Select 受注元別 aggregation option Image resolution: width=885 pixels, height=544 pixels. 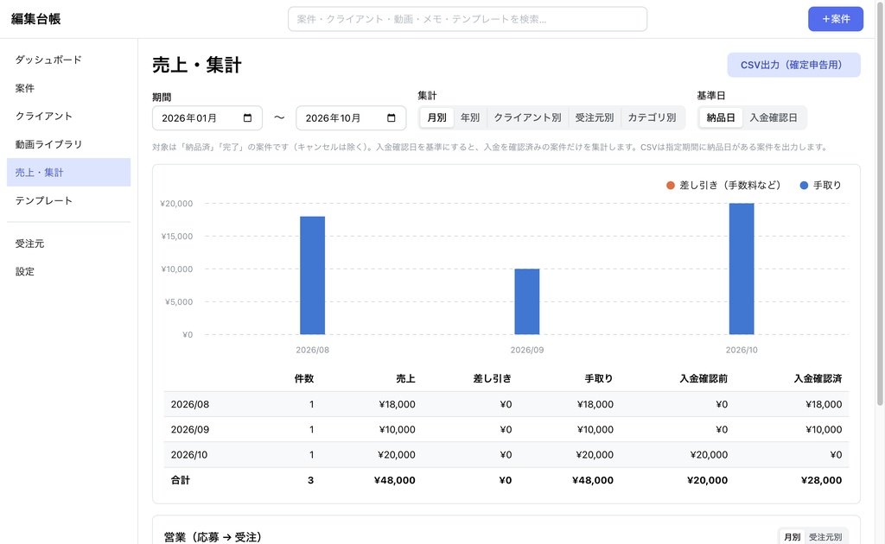[595, 117]
